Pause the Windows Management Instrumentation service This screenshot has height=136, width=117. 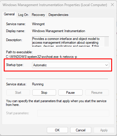coord(70,93)
